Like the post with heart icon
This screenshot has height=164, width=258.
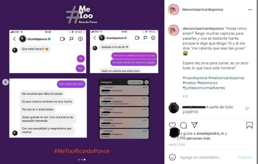coord(172,125)
